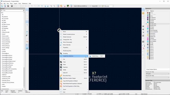
Task: Select the Delete tool in right toolbar
Action: point(143,48)
